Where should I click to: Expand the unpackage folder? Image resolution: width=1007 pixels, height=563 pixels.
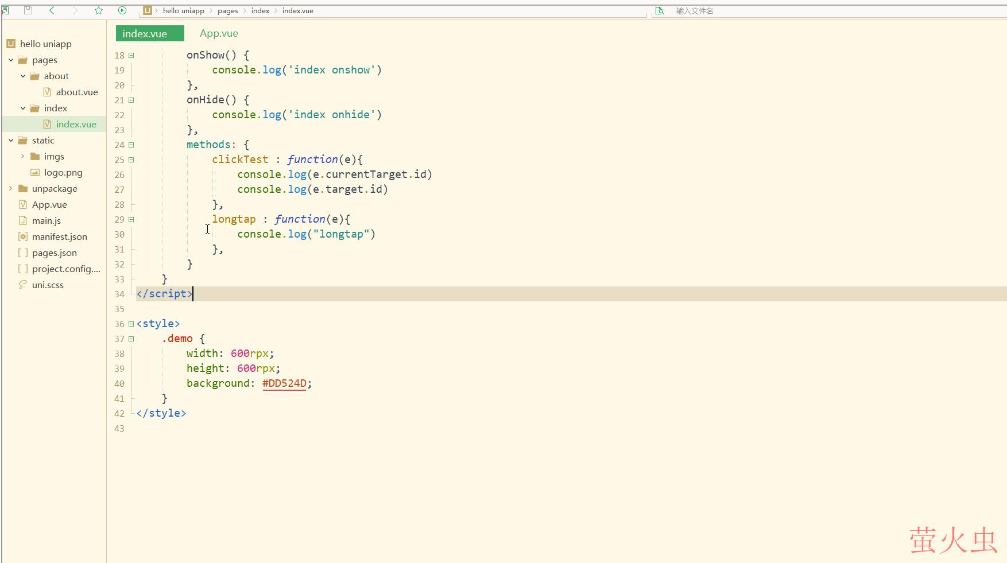tap(11, 188)
